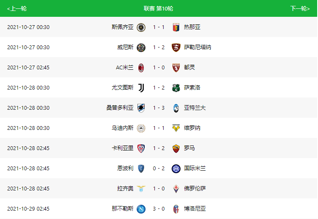Click the 联赛 第10轮 header title
This screenshot has width=318, height=219.
click(159, 8)
